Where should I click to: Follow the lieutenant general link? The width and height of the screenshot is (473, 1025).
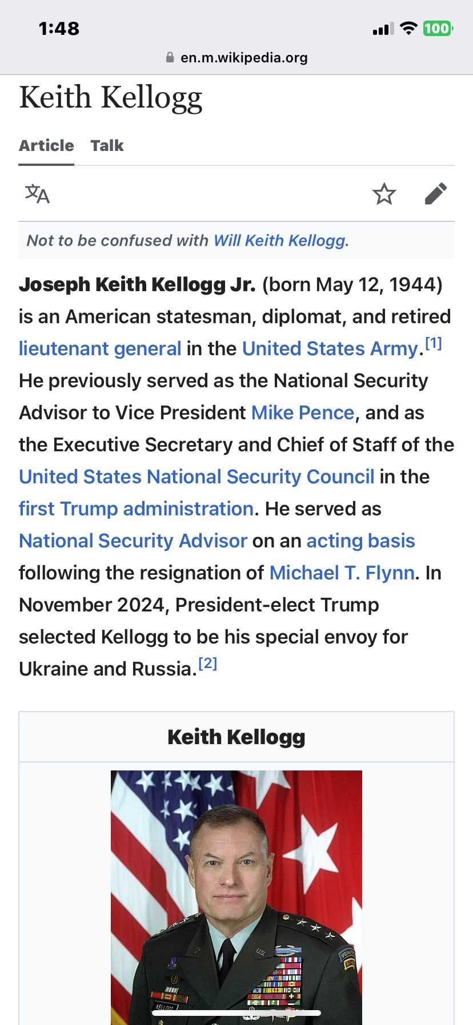pos(100,348)
